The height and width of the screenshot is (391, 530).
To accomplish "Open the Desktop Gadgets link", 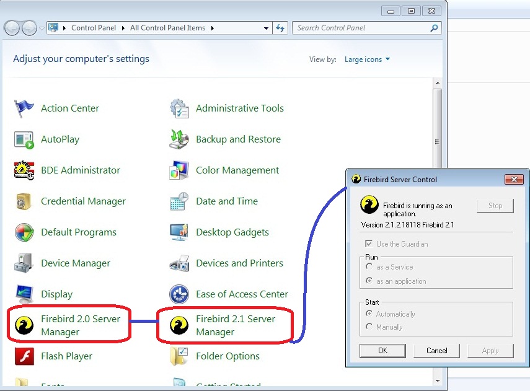I will 232,232.
